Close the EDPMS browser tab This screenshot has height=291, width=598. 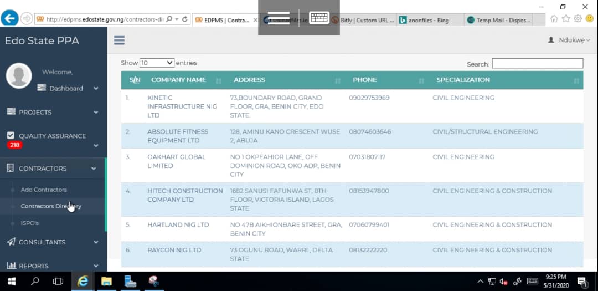(255, 21)
